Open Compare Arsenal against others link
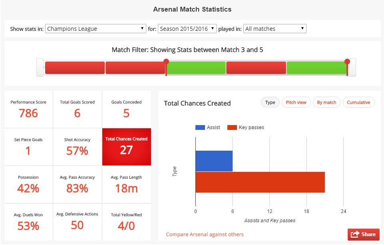This screenshot has height=245, width=384. tap(205, 234)
